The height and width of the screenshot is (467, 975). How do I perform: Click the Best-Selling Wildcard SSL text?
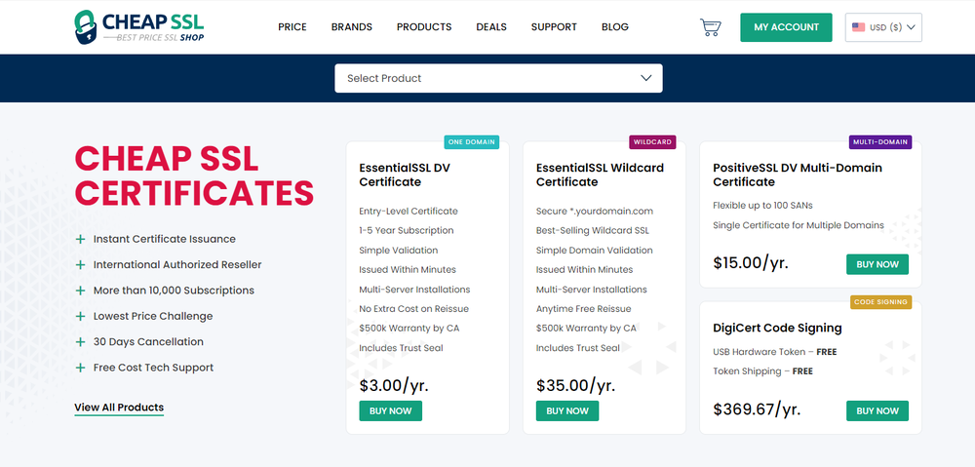[x=593, y=231]
